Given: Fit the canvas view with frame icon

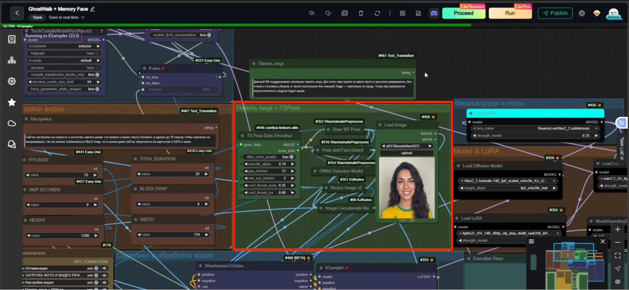Looking at the screenshot, I should click(x=618, y=256).
